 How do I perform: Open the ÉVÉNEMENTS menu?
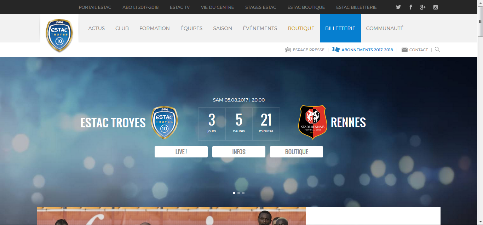click(260, 28)
